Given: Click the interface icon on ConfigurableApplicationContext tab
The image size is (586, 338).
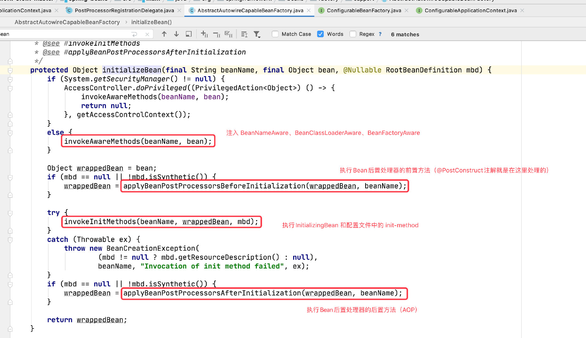Looking at the screenshot, I should [419, 10].
